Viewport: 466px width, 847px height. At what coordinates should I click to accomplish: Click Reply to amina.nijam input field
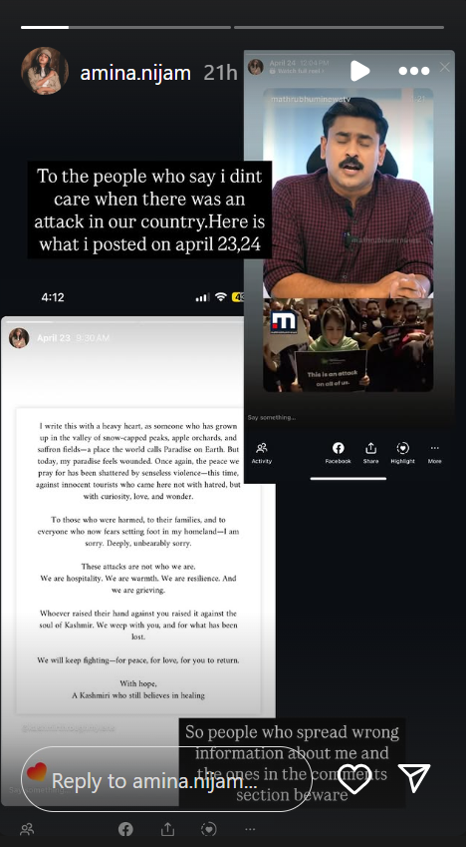(x=166, y=779)
